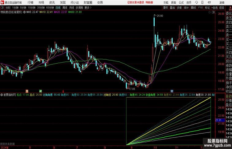Image resolution: width=232 pixels, height=149 pixels.
Task: Open the mail envelope icon
Action: [209, 2]
